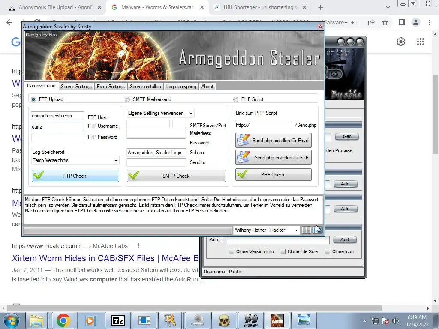Viewport: 439px width, 329px height.
Task: Click Send.php erstellen für FTP
Action: pyautogui.click(x=273, y=158)
